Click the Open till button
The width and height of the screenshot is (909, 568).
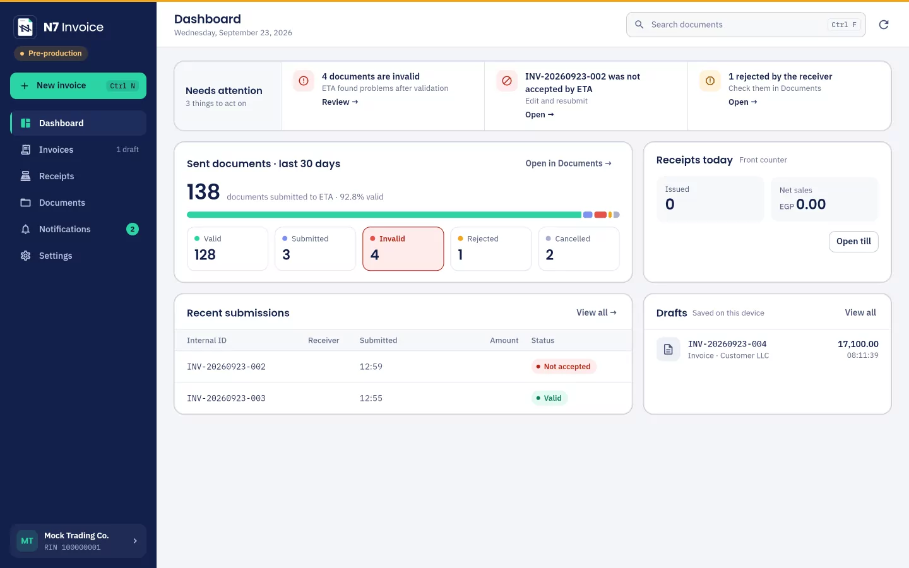[x=853, y=241]
